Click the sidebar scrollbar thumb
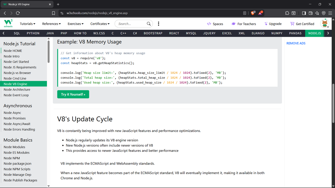This screenshot has width=335, height=188. [49, 52]
